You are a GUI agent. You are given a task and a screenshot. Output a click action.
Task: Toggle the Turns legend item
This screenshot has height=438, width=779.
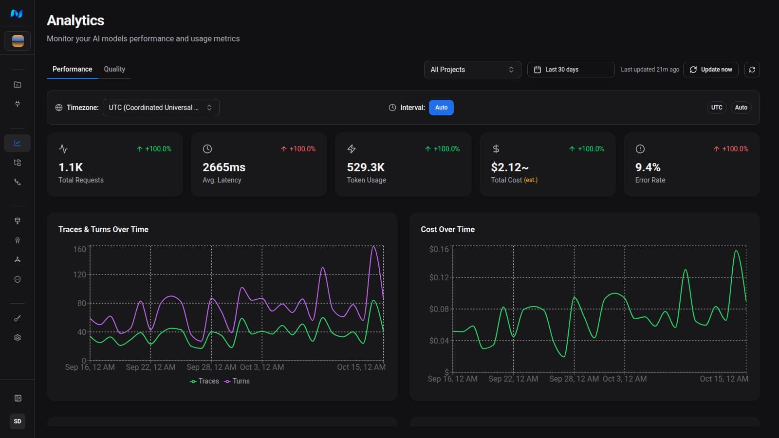click(237, 381)
